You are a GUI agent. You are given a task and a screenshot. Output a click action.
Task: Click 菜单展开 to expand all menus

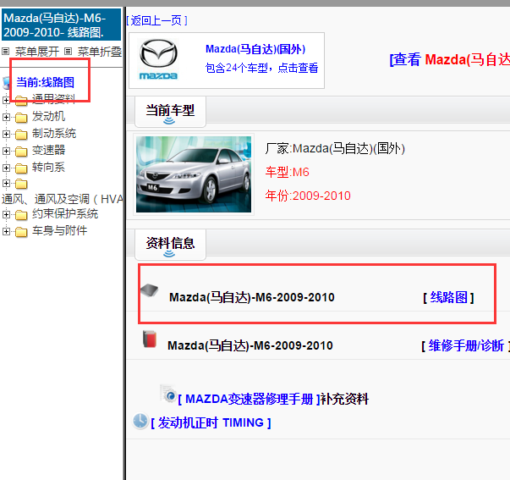[37, 52]
